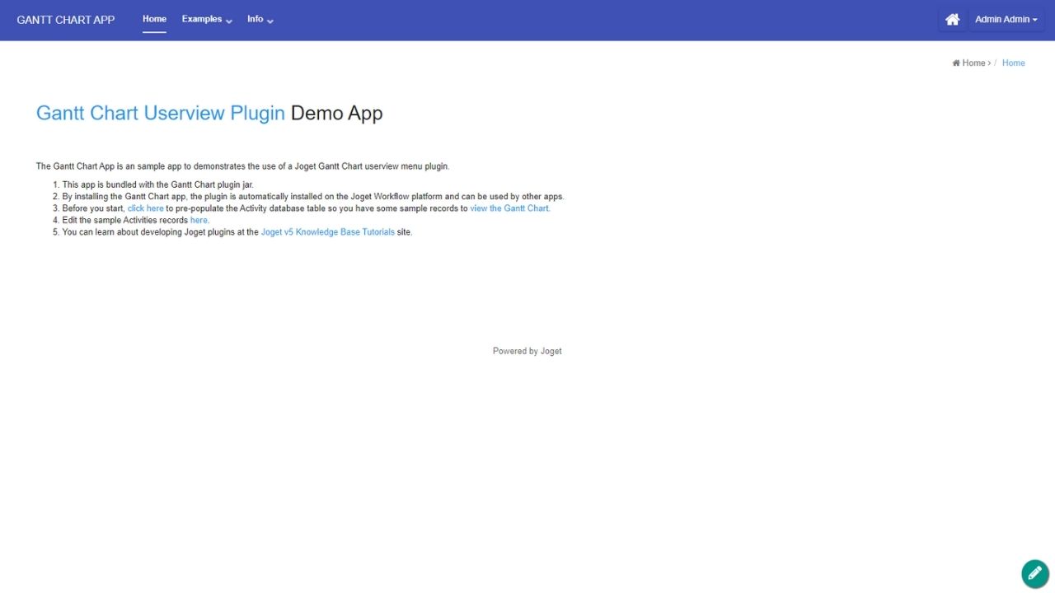
Task: Follow the "click here" pre-populate link
Action: tap(145, 208)
